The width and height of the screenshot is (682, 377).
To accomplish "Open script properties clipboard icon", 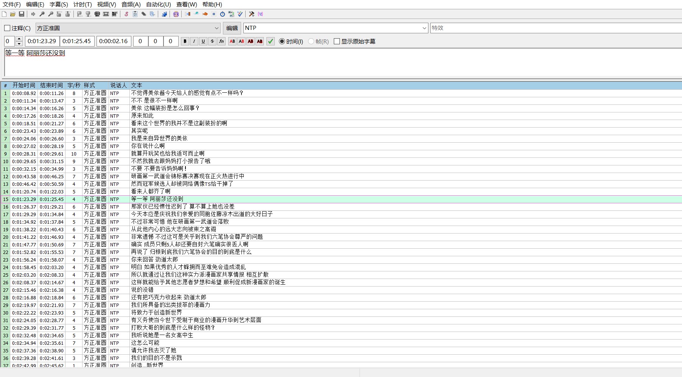I will (x=135, y=14).
